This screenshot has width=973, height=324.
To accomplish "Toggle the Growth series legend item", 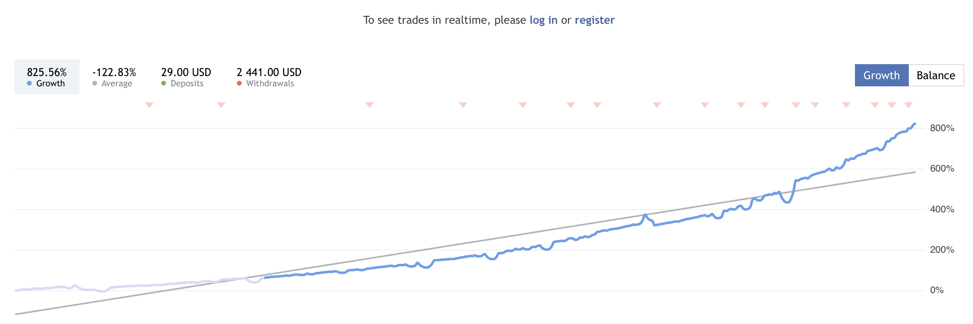I will click(x=47, y=77).
